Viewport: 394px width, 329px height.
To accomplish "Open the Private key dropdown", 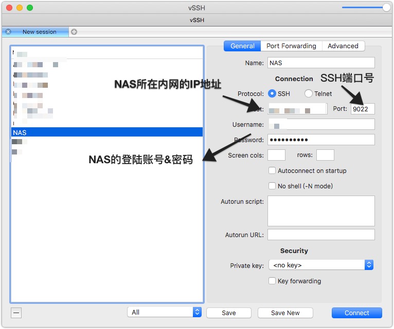I will [x=321, y=265].
